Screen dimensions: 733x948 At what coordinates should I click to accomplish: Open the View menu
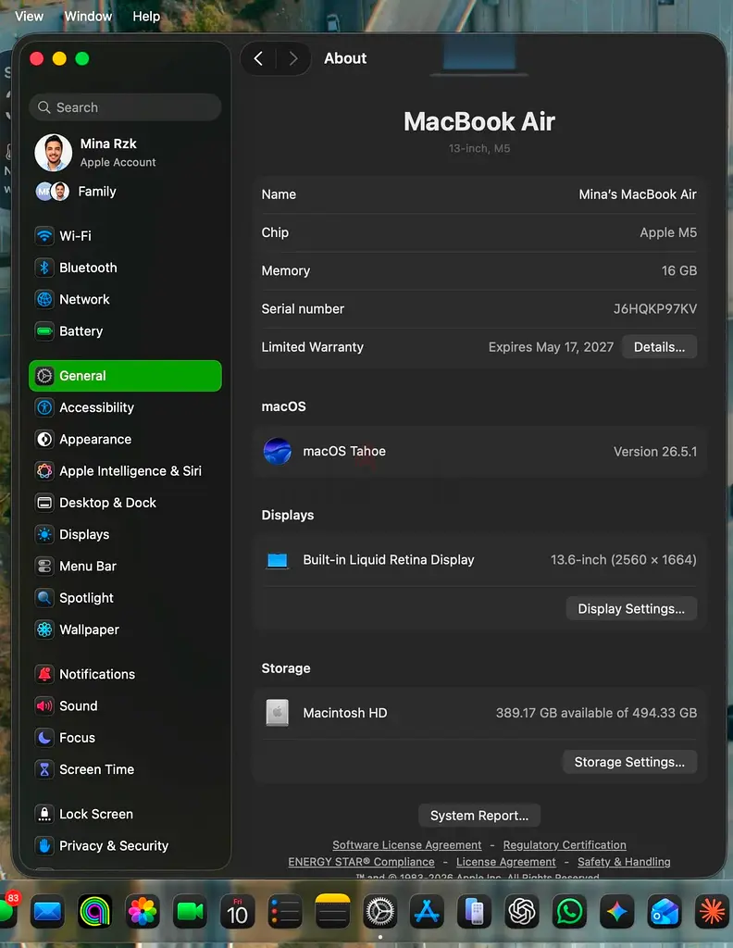point(29,17)
